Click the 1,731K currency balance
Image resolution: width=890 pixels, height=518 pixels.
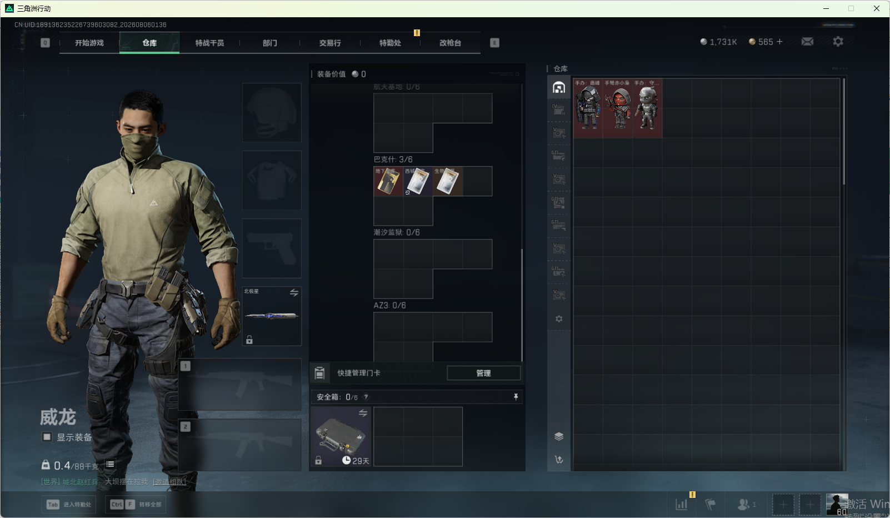click(x=718, y=42)
